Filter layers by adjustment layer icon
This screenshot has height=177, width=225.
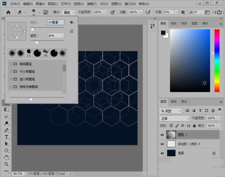pyautogui.click(x=194, y=110)
